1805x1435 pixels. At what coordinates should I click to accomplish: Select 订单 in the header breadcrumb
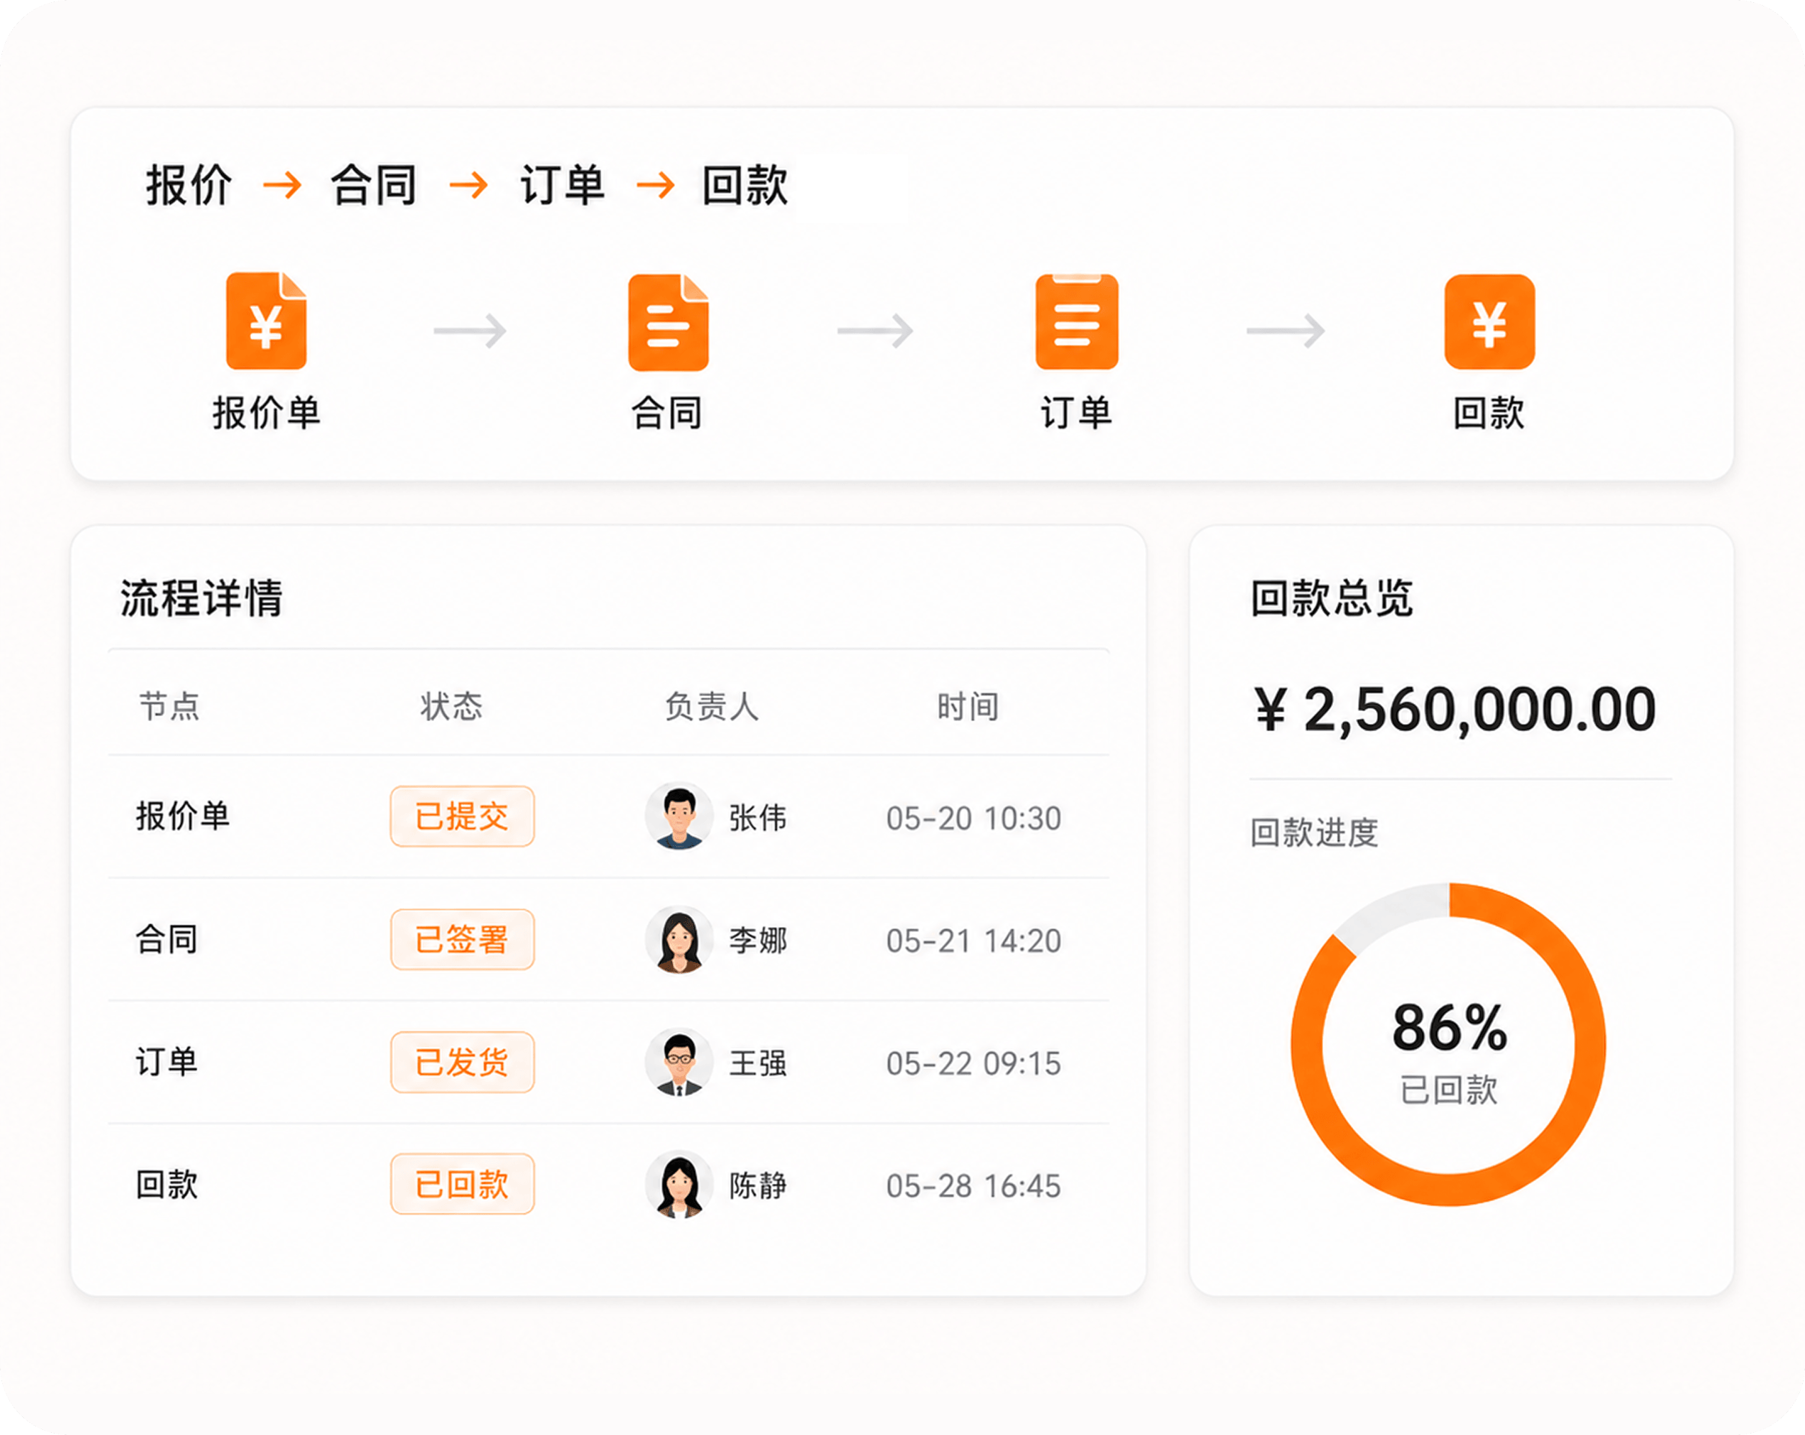[x=562, y=185]
